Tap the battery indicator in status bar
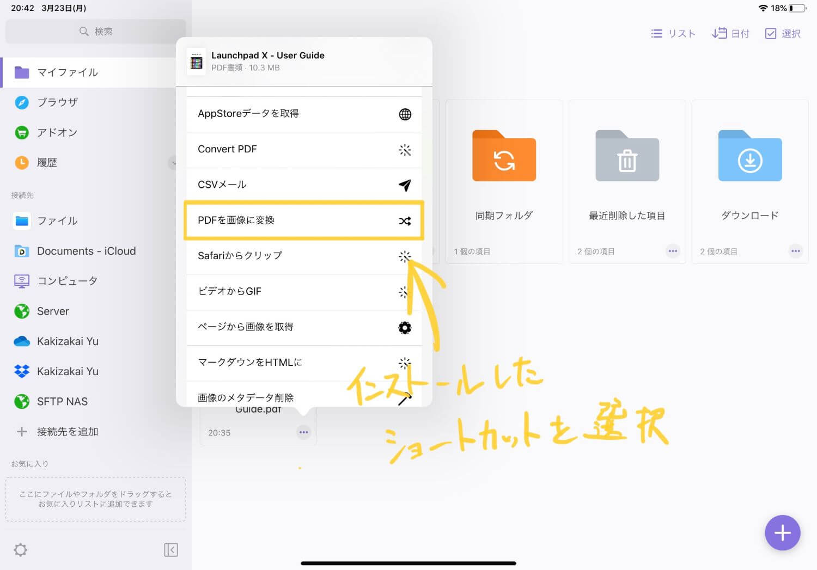The image size is (817, 570). (x=797, y=8)
